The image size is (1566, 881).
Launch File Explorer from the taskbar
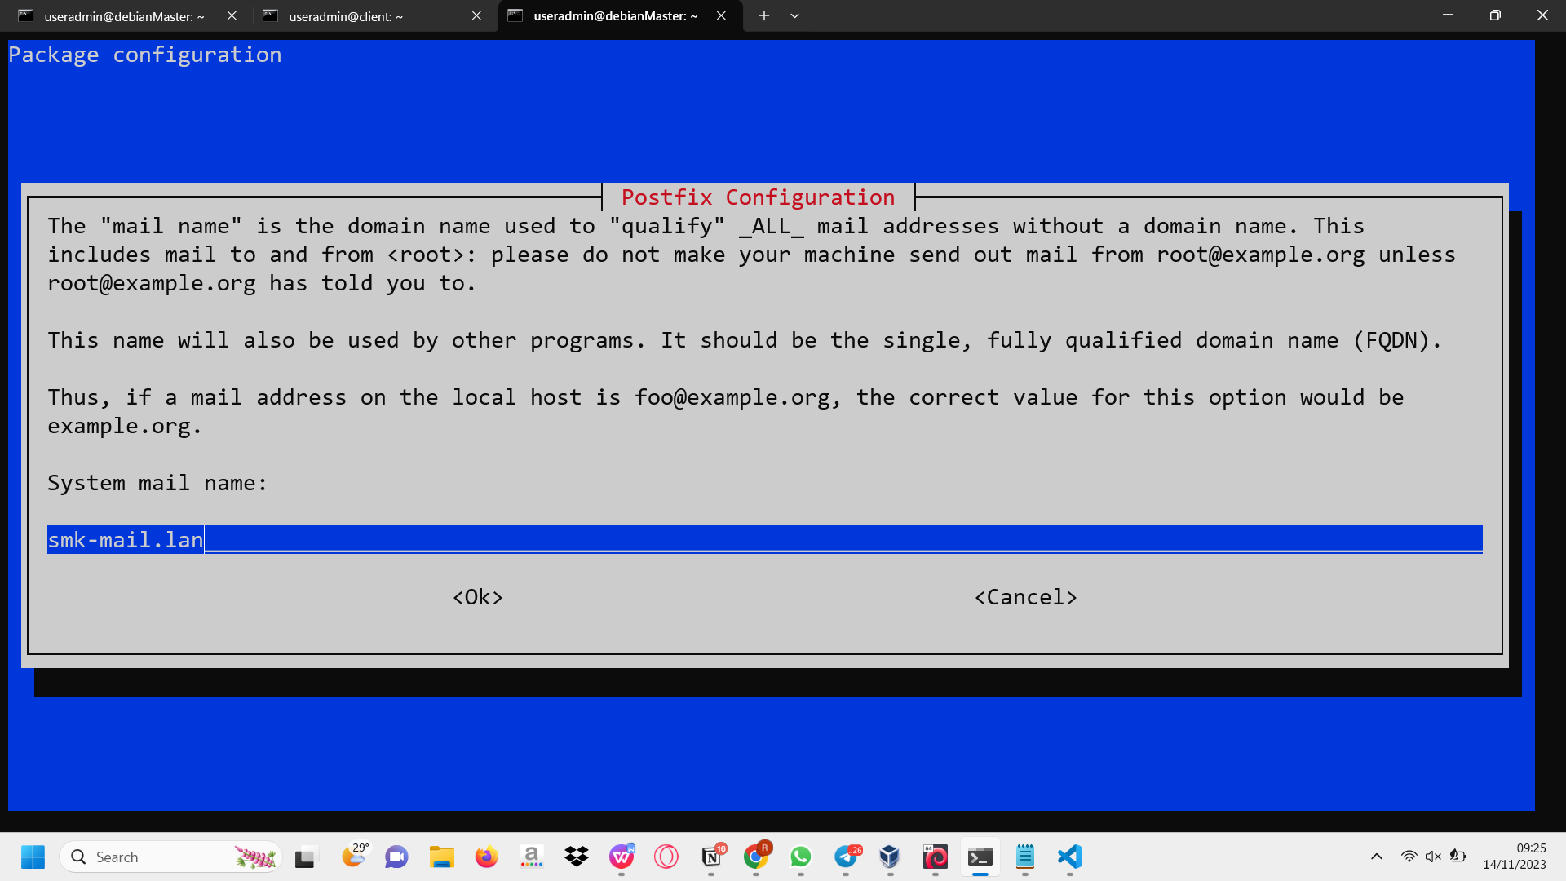click(x=441, y=857)
